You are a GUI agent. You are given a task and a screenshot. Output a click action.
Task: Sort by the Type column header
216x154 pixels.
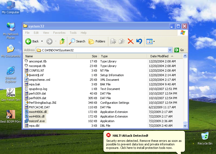click(123, 56)
